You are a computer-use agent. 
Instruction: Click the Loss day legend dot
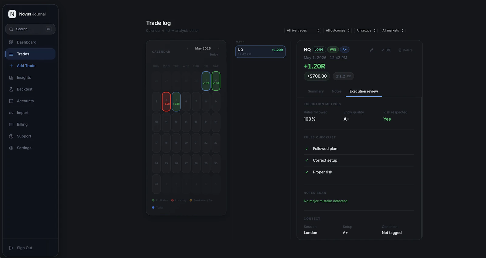pyautogui.click(x=172, y=200)
